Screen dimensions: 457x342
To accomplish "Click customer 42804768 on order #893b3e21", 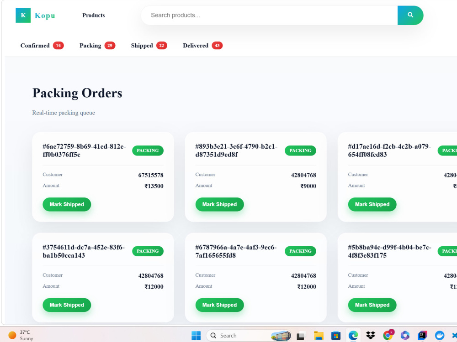I will click(303, 175).
